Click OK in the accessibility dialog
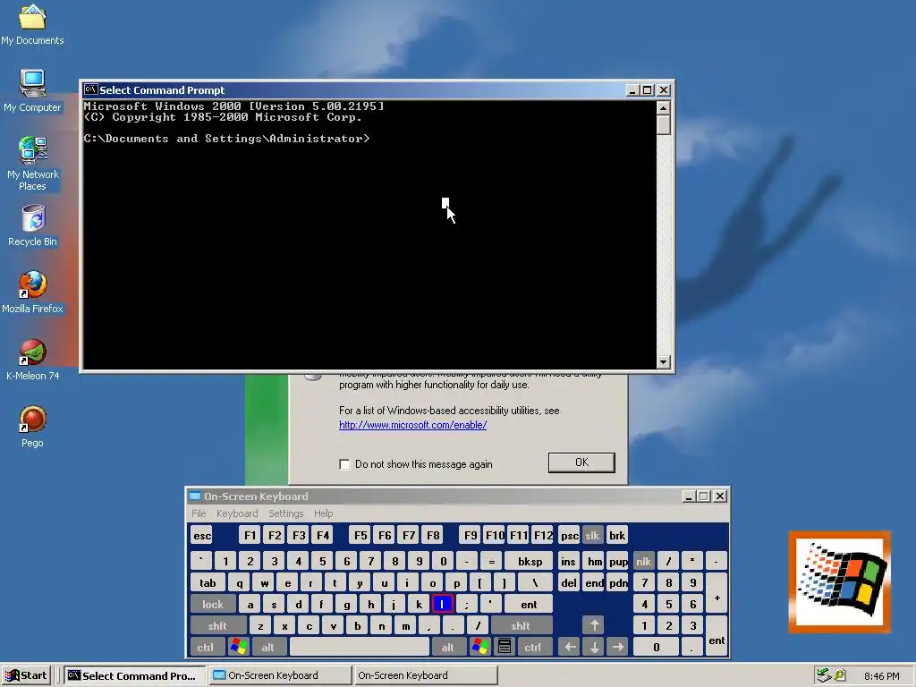The image size is (916, 687). click(x=581, y=462)
